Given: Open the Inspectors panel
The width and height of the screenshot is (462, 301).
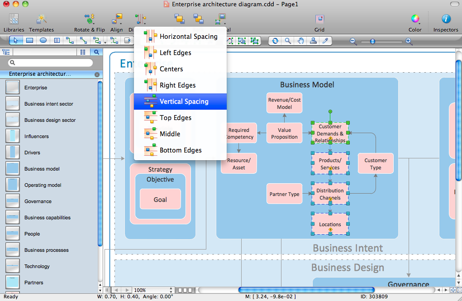Looking at the screenshot, I should 446,19.
